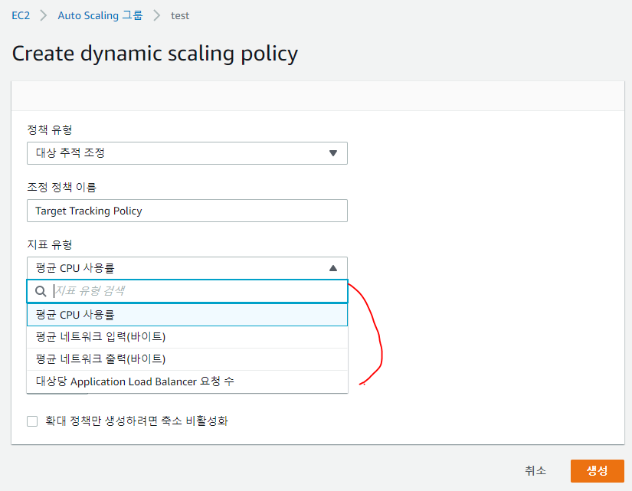This screenshot has width=632, height=491.
Task: Pick 대상당 Application Load Balancer 요청 수
Action: coord(187,381)
